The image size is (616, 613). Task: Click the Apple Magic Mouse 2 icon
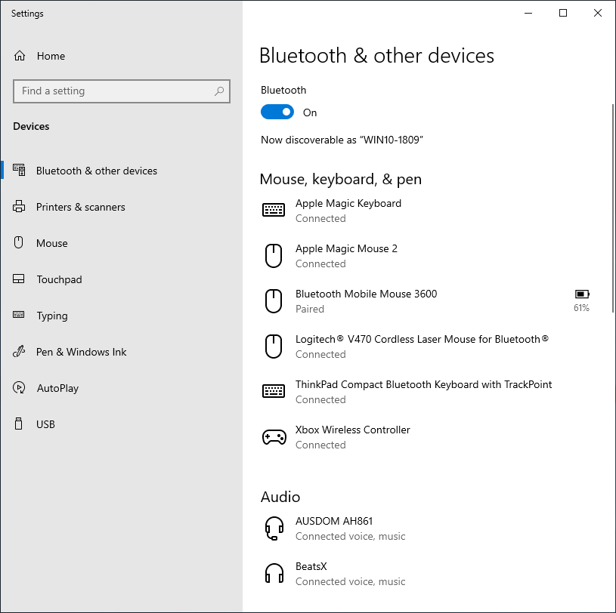coord(274,256)
